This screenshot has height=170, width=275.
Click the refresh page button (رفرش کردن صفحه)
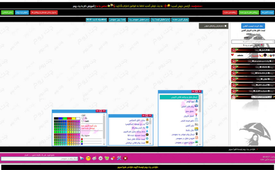(x=180, y=20)
